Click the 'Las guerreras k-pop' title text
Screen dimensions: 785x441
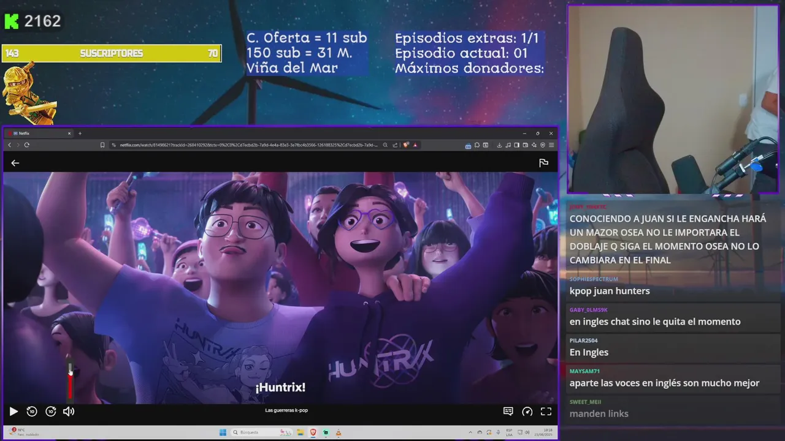tap(286, 410)
